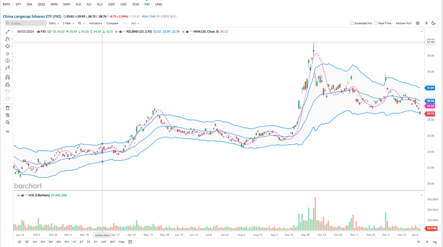The height and width of the screenshot is (247, 443).
Task: Open the Indicators menu
Action: coord(95,23)
